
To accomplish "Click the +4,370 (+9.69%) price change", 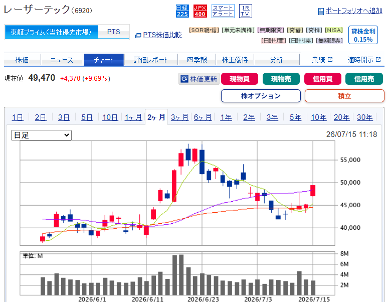I will click(x=85, y=79).
